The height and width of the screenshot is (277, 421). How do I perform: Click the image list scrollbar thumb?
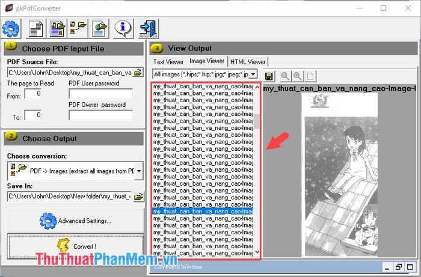[257, 121]
